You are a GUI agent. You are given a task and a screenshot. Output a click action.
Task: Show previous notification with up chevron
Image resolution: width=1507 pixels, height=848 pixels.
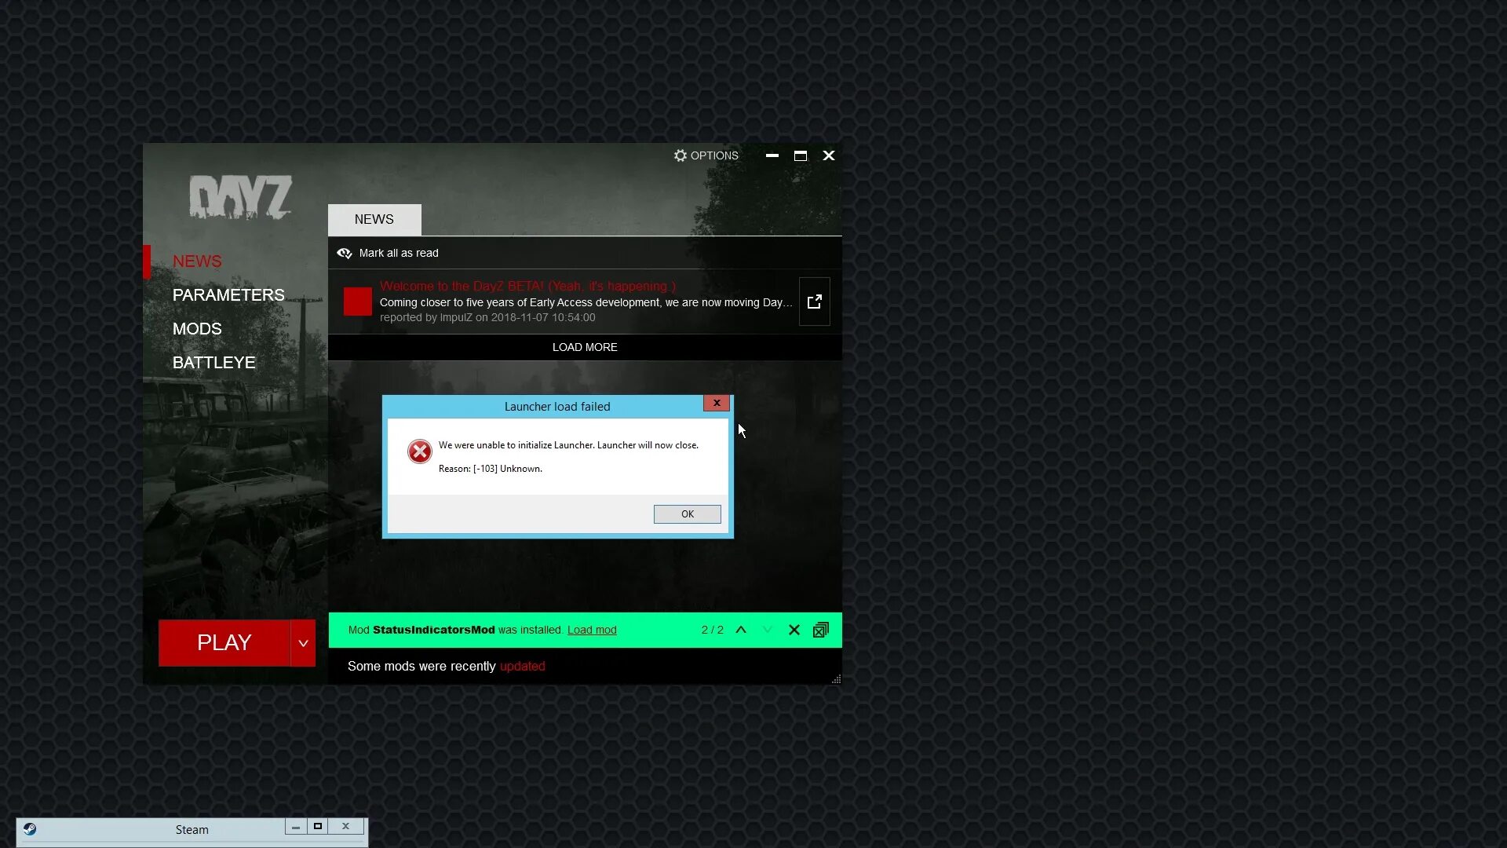click(x=741, y=631)
